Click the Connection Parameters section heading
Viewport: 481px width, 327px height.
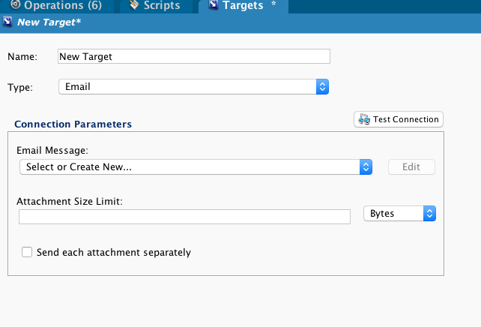[73, 124]
